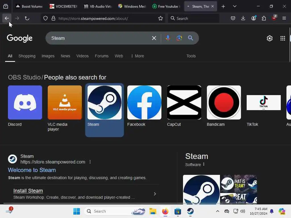Viewport: 291px width, 218px height.
Task: Select the News results tab
Action: [65, 56]
